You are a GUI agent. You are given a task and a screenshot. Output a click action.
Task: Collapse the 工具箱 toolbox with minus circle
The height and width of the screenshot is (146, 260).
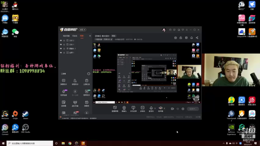click(x=89, y=74)
